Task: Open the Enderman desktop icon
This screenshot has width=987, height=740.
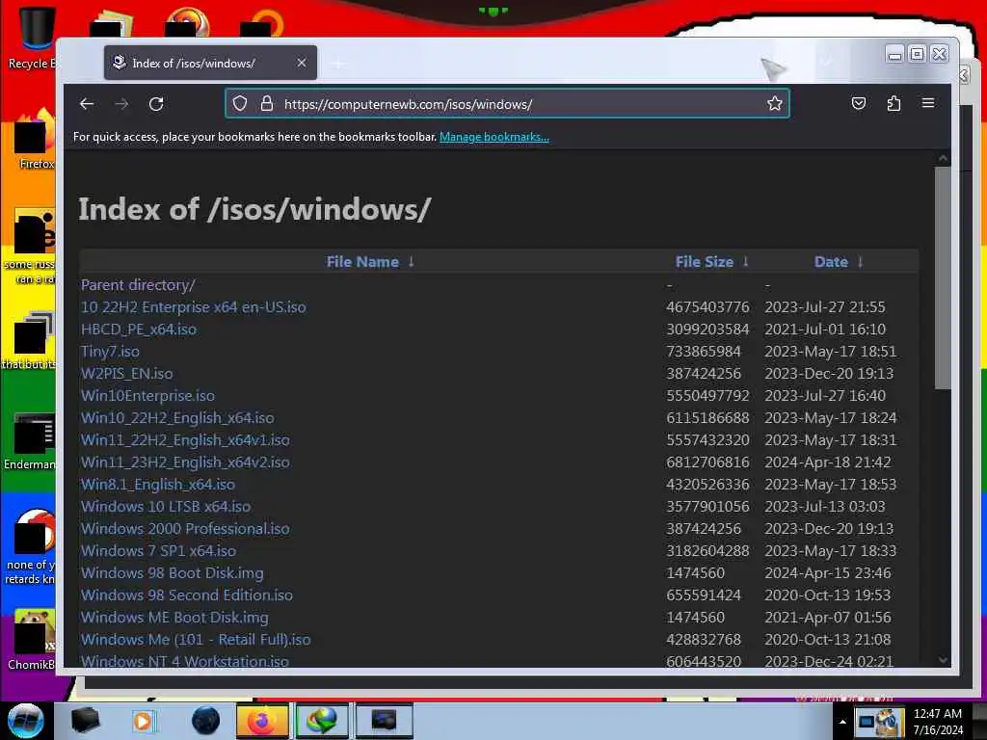Action: 30,440
